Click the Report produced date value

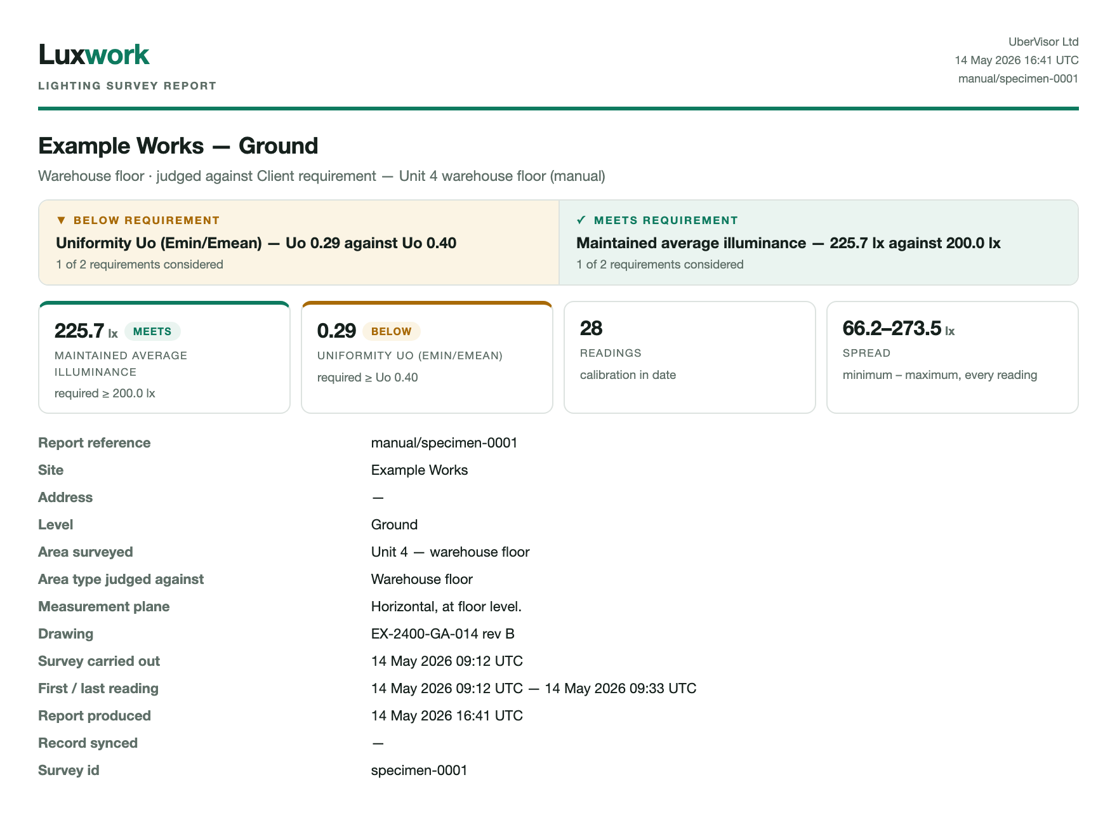coord(447,716)
